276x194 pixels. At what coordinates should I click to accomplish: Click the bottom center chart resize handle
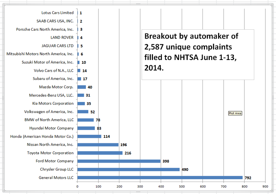coord(138,192)
